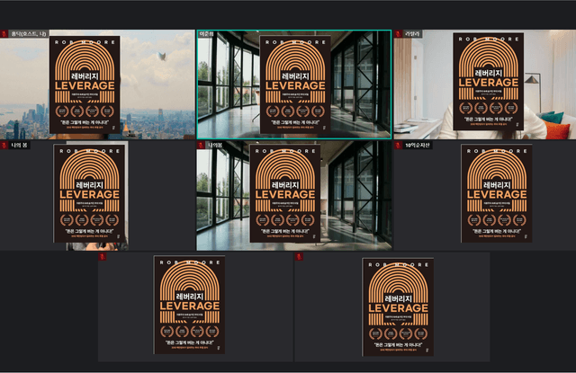Click muted mic icon on 나의 봄 dark tile

(x=4, y=146)
